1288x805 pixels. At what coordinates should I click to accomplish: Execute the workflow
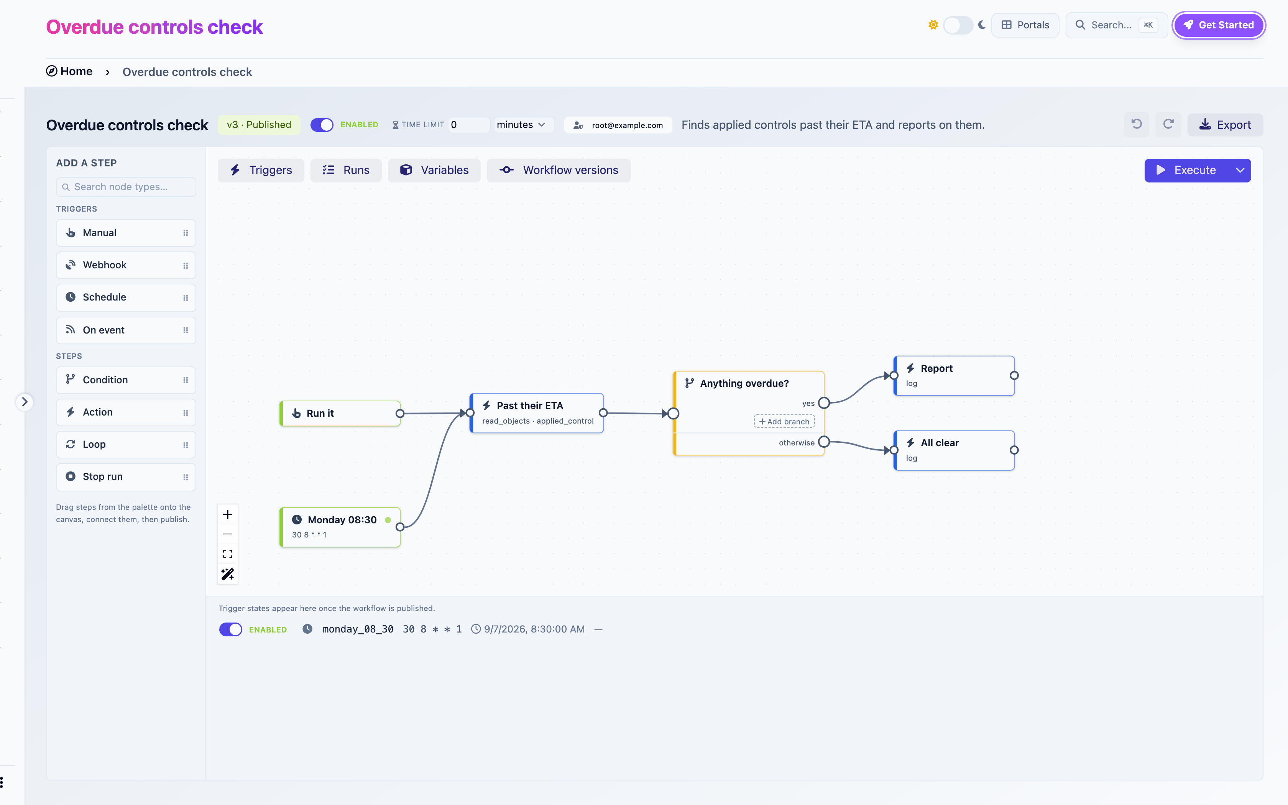pos(1187,170)
